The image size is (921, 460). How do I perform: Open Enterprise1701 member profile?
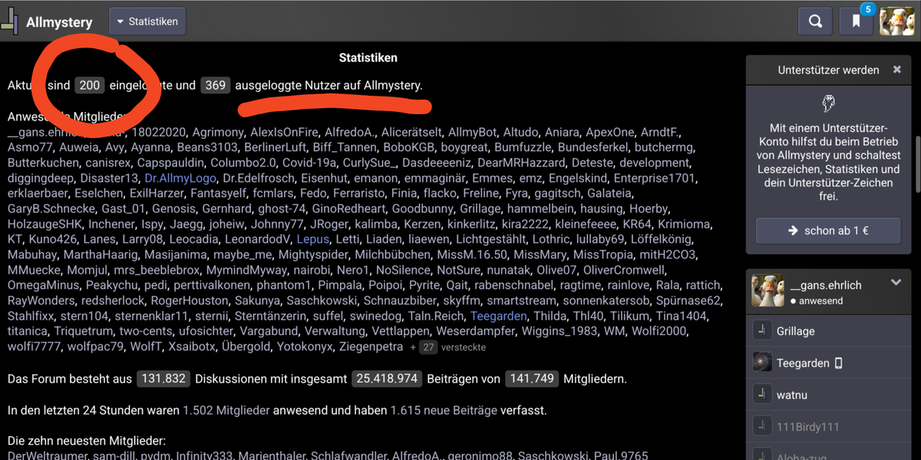point(655,178)
